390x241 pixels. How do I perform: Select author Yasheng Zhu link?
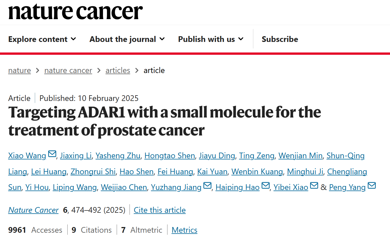[x=118, y=156]
